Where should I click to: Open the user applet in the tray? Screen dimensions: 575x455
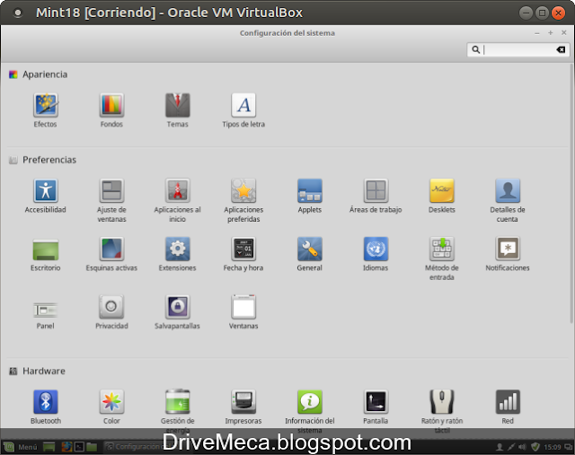coord(500,447)
